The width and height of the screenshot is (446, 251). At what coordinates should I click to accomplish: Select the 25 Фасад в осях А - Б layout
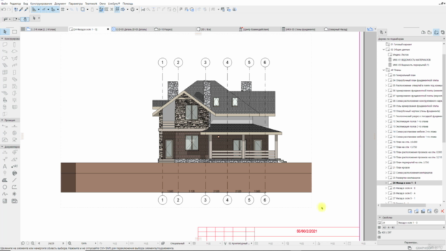404,188
